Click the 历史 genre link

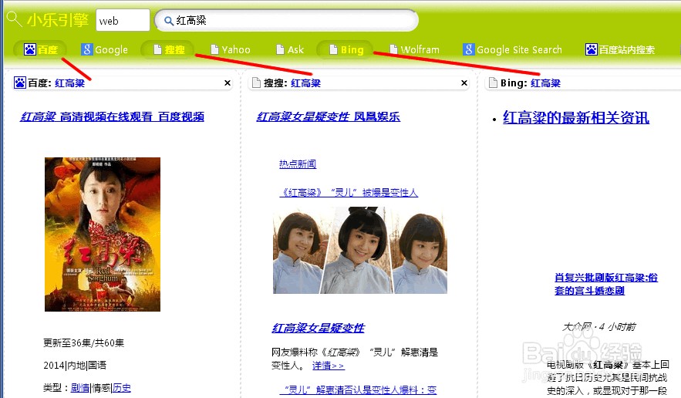pos(122,388)
